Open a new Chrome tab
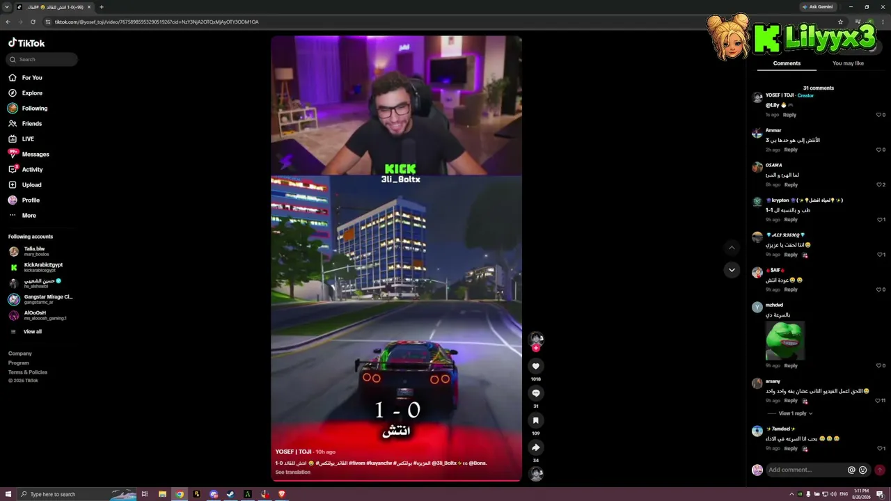The image size is (891, 501). [x=102, y=7]
